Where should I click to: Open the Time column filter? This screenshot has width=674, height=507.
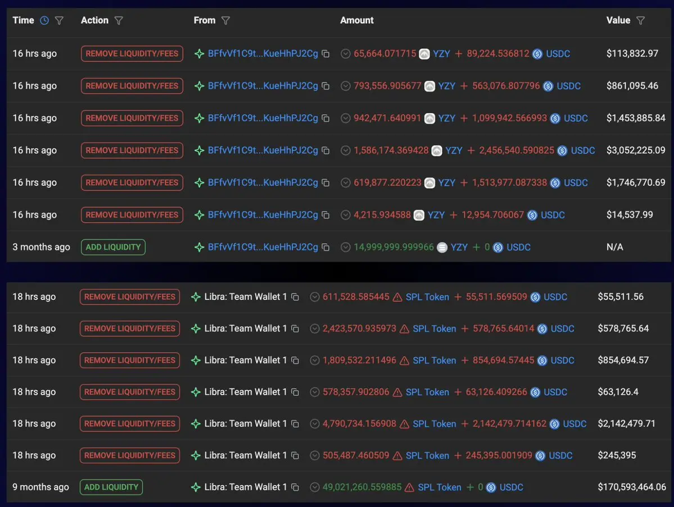pyautogui.click(x=60, y=21)
